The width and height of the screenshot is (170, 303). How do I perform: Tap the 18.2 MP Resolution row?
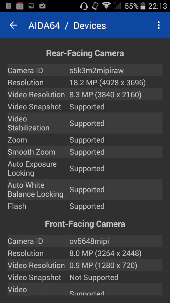pos(85,83)
